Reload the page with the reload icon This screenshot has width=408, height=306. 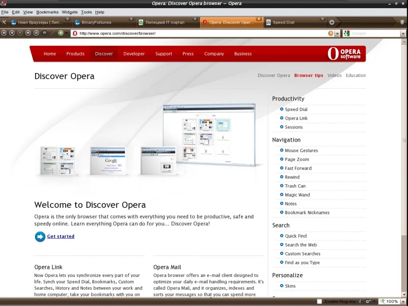click(36, 33)
